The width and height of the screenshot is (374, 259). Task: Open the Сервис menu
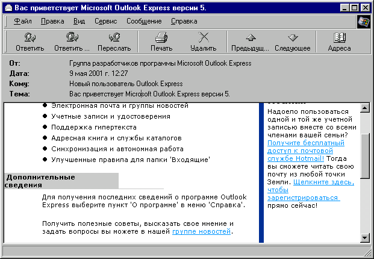[105, 21]
